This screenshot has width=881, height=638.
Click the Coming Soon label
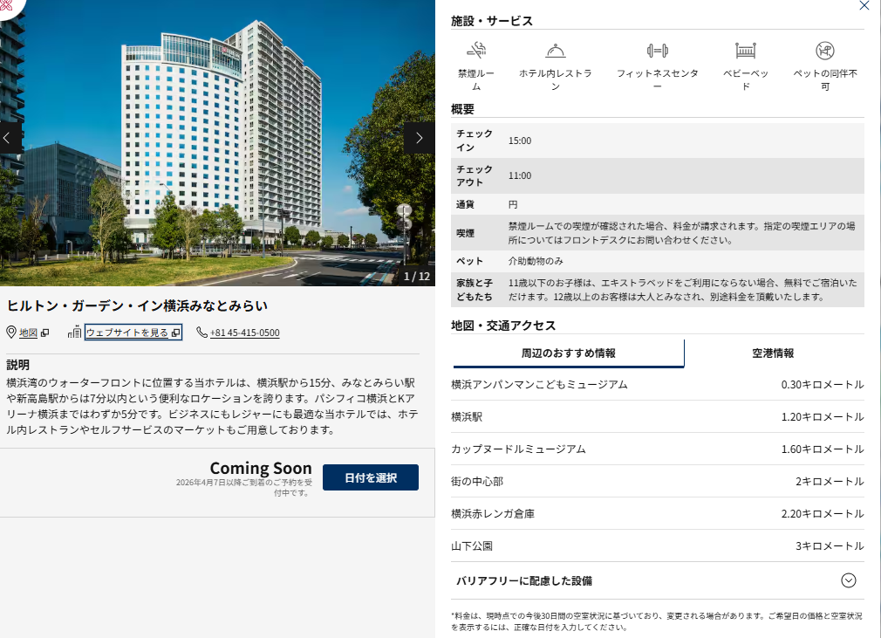pos(261,468)
